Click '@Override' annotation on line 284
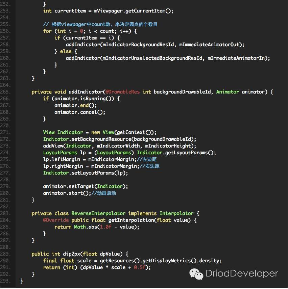Viewport: 288px width, 289px height. click(x=56, y=220)
